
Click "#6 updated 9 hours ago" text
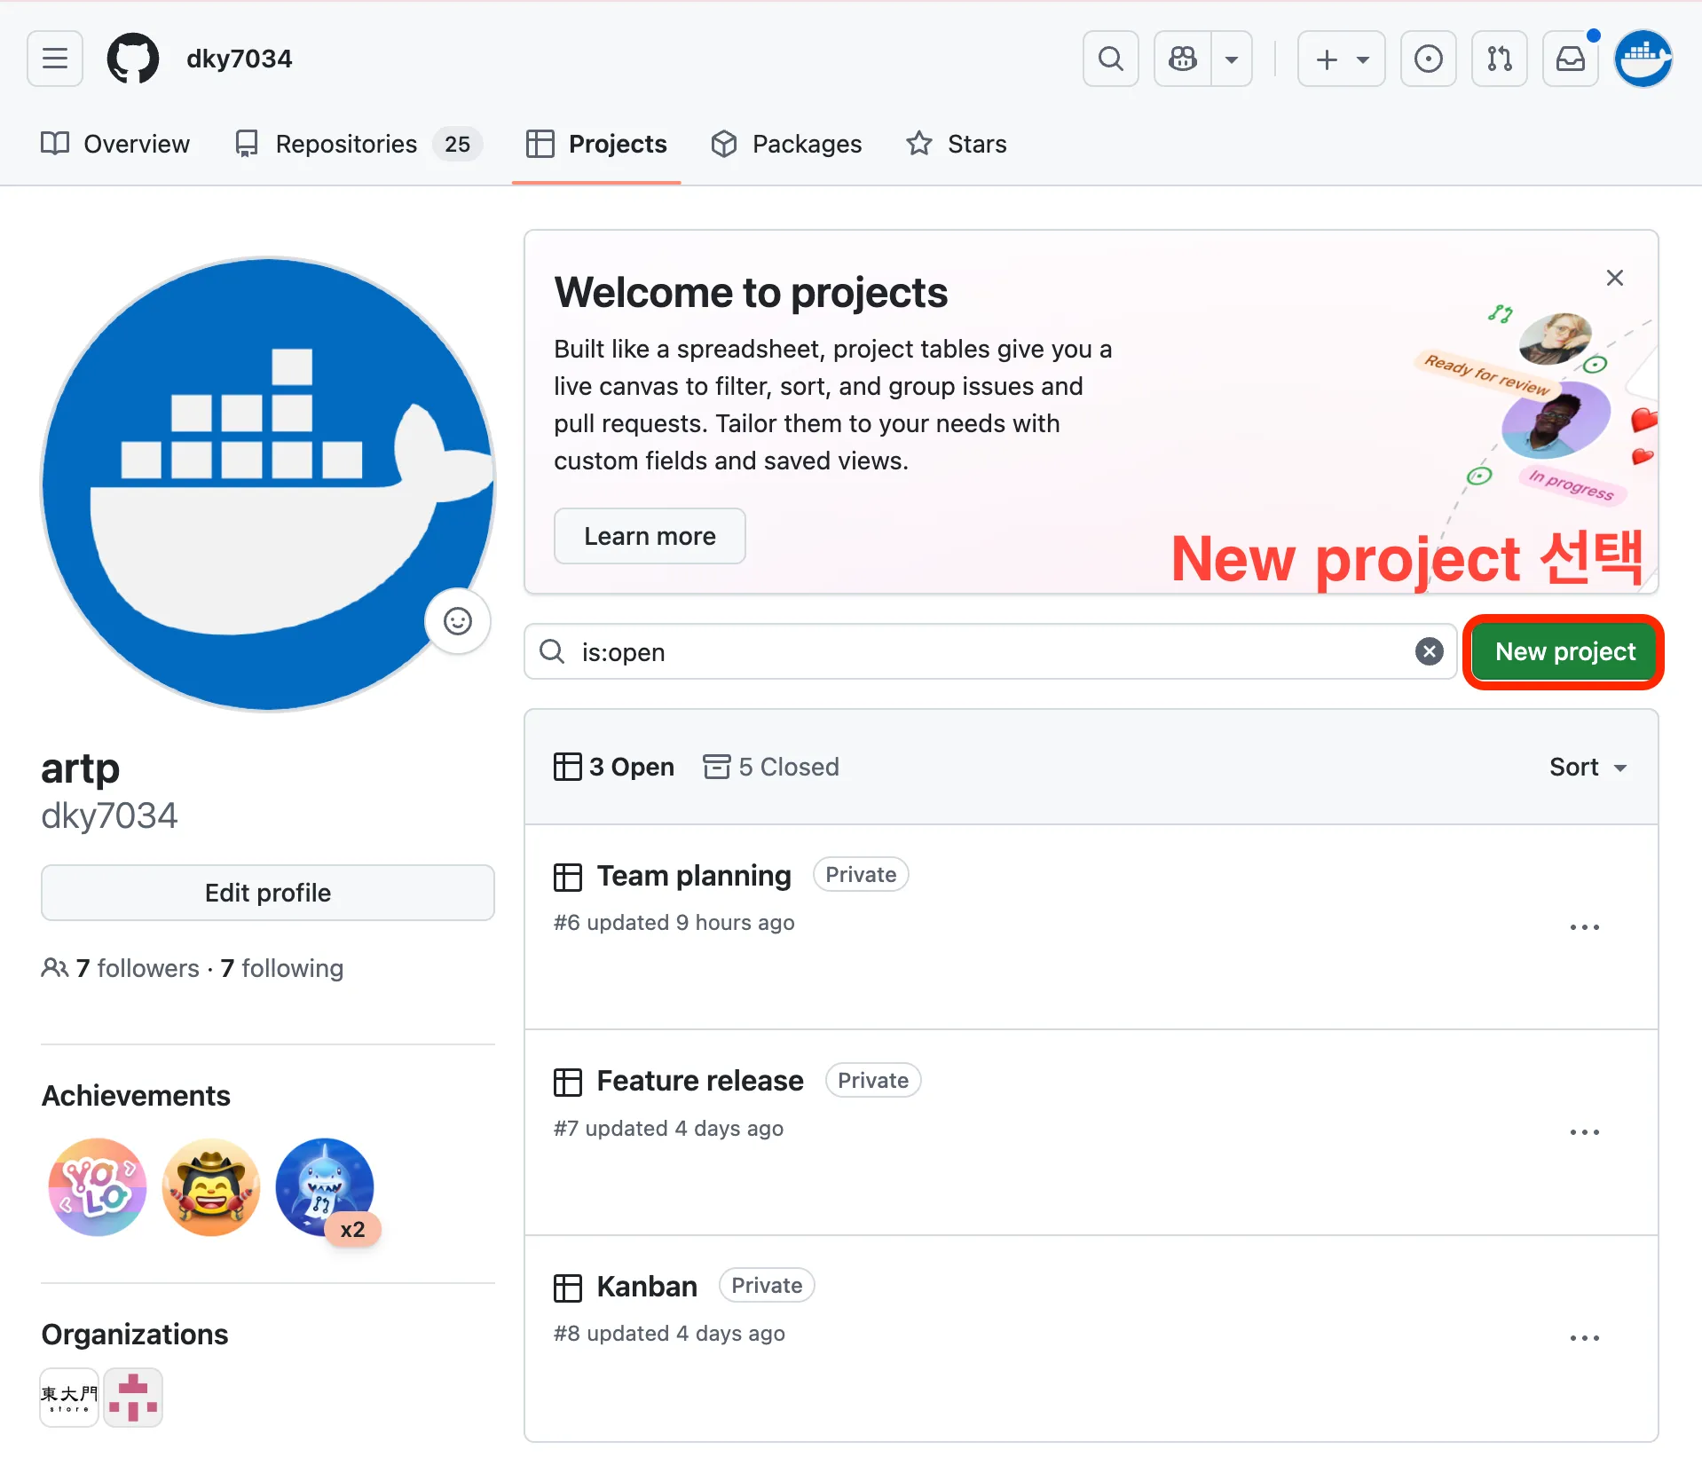[x=674, y=923]
